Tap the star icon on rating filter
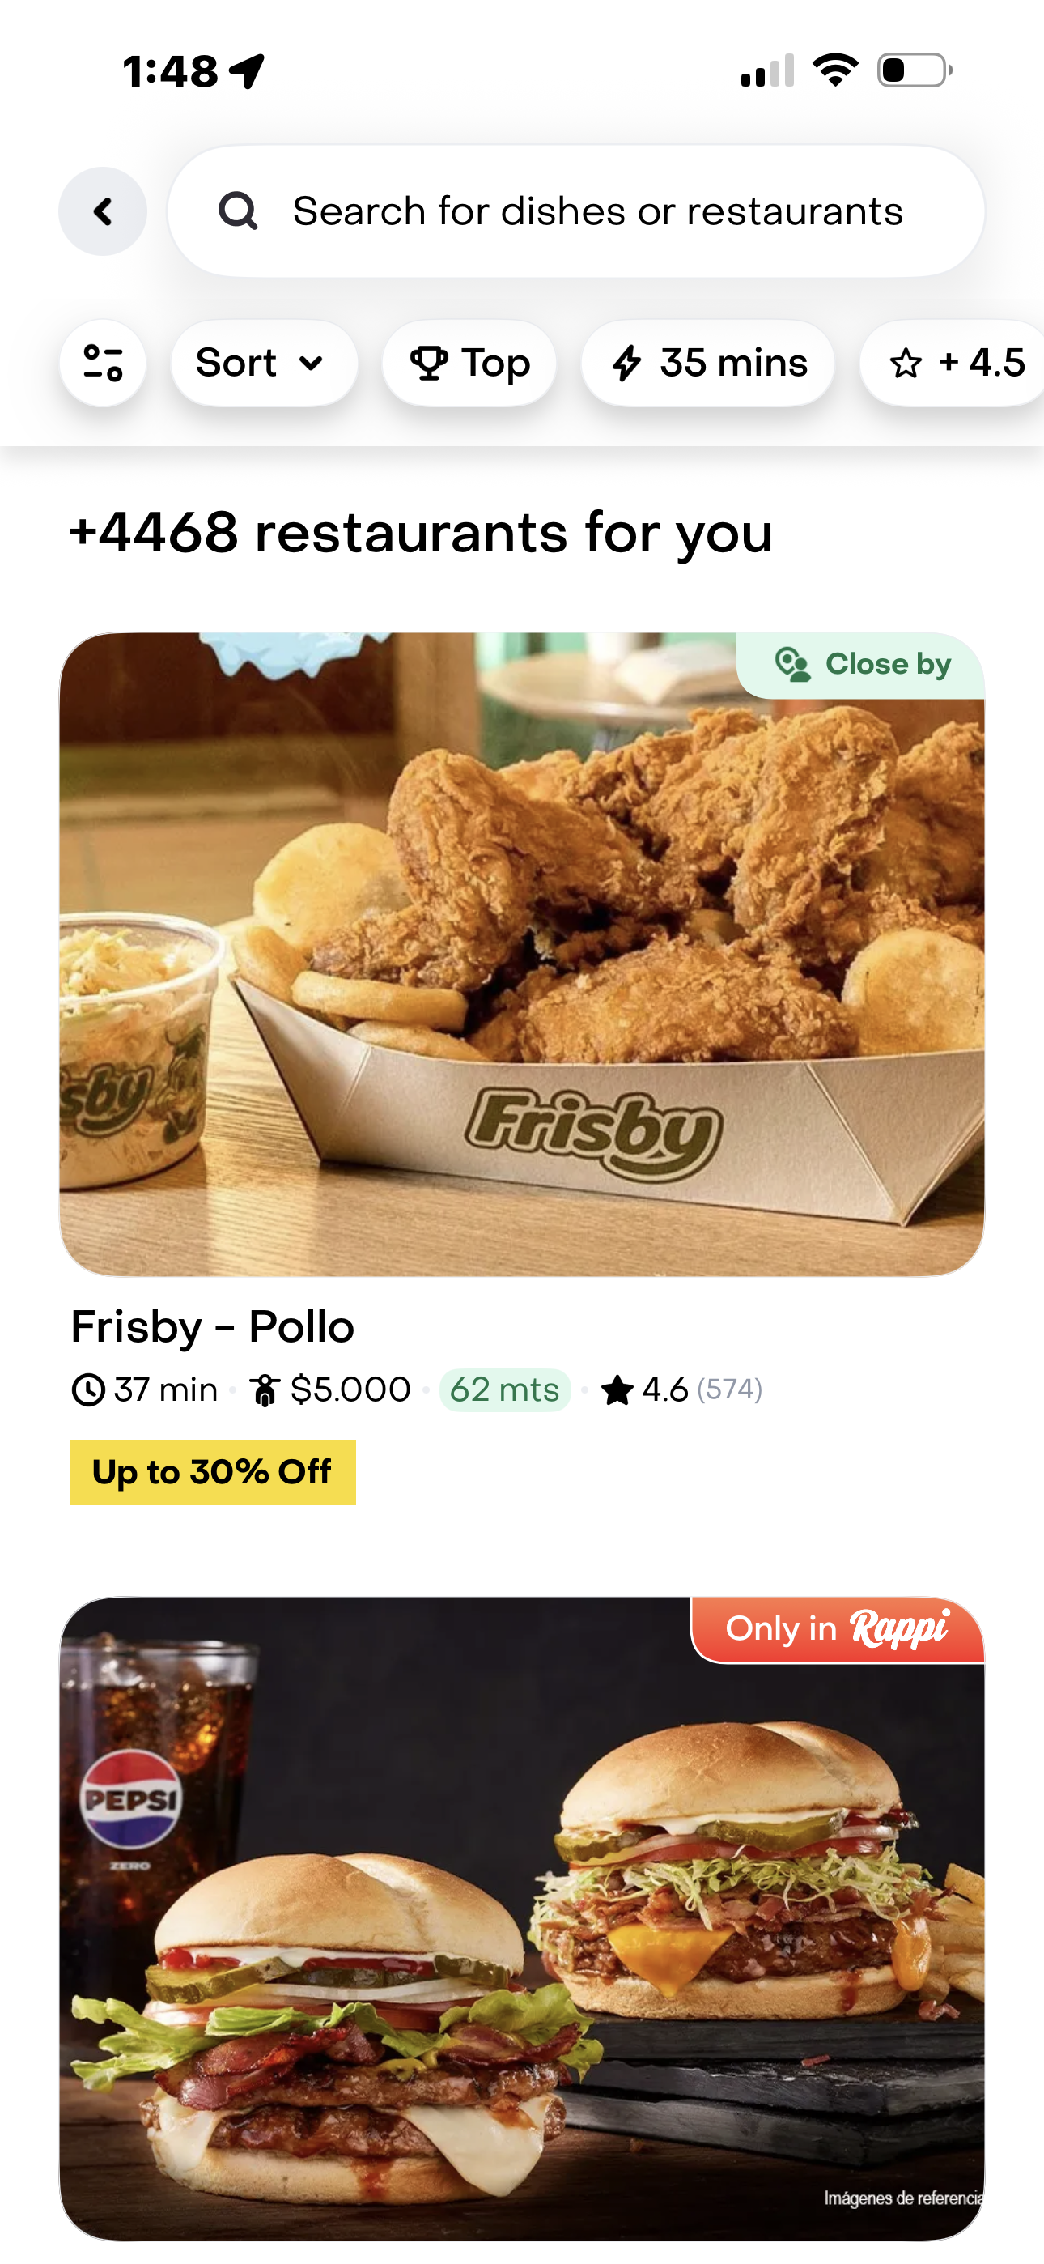This screenshot has height=2264, width=1044. (x=906, y=363)
